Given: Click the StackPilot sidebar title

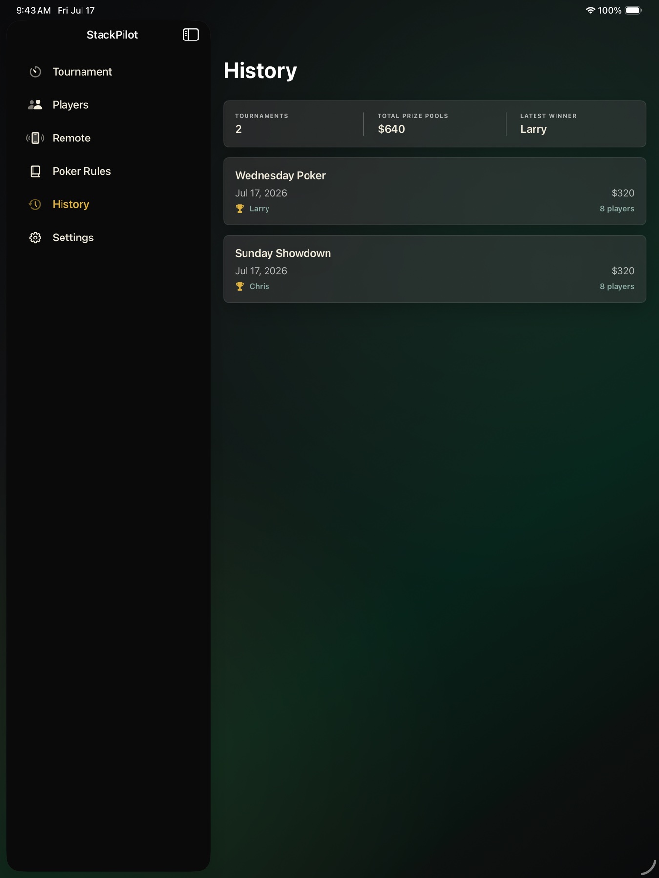Looking at the screenshot, I should tap(112, 35).
